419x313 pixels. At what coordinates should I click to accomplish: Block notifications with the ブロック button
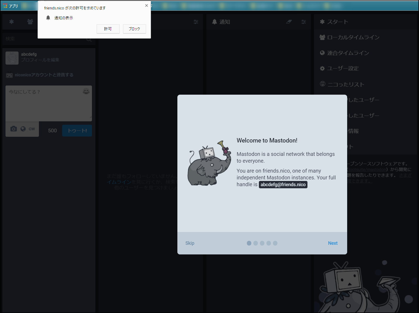tap(134, 29)
